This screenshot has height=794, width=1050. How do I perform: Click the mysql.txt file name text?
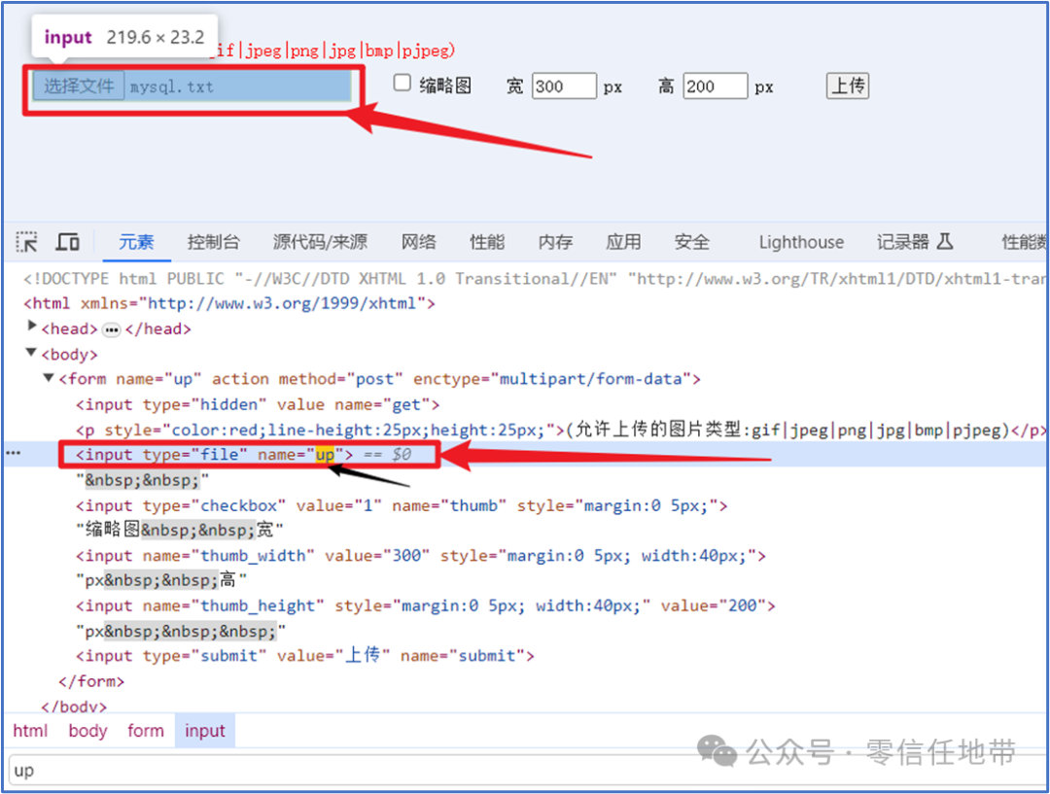[x=171, y=87]
